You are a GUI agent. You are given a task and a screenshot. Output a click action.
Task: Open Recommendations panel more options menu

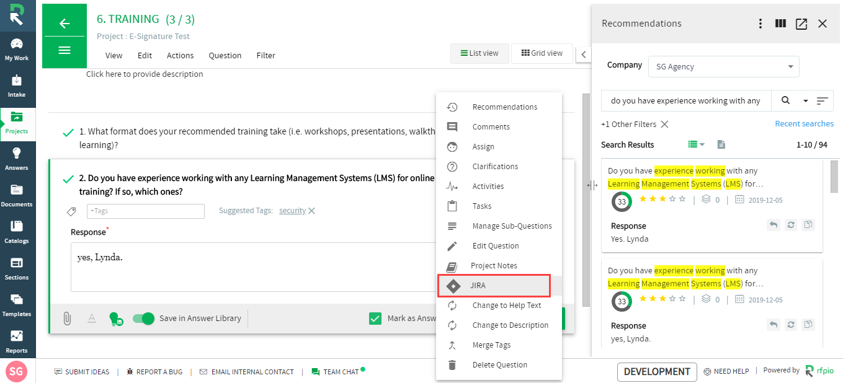point(760,24)
